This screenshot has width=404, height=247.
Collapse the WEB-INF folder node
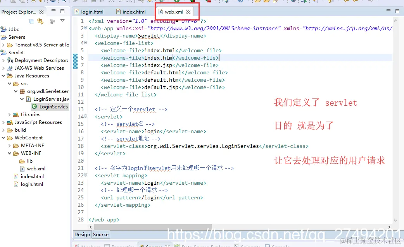(10, 153)
